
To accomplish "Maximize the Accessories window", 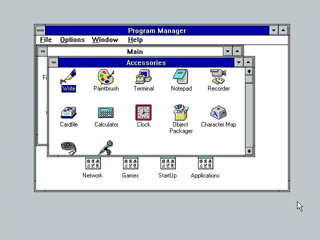I will pos(248,62).
